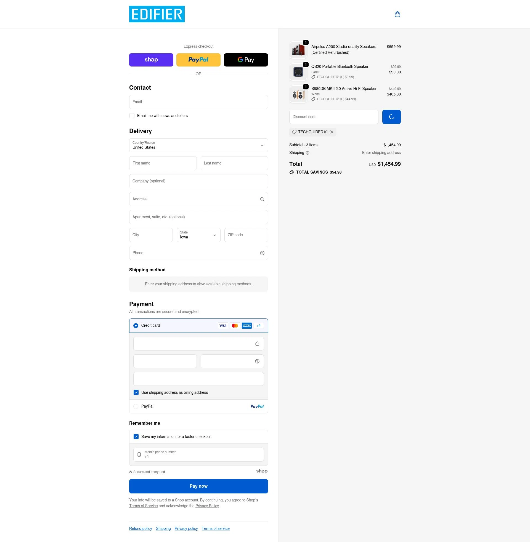The height and width of the screenshot is (542, 530).
Task: Click the Edifier logo
Action: 157,14
